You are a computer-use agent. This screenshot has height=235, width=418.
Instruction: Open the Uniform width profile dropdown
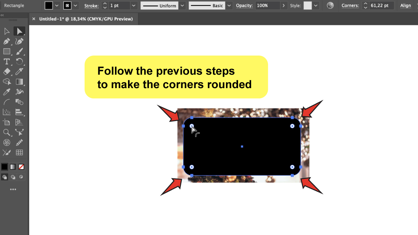coord(182,6)
